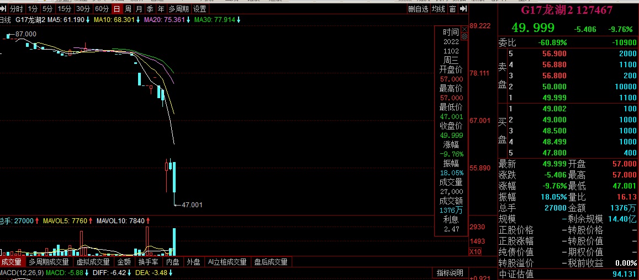Screen dimensions: 639x280
Task: Switch to 分时 intraday view
Action: coord(17,9)
